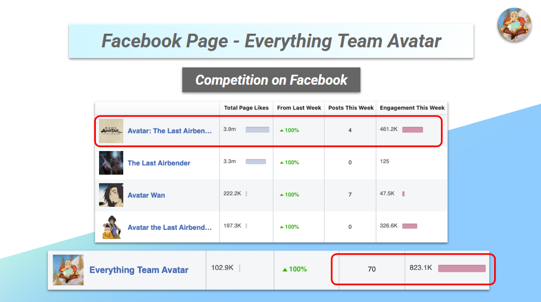Click the Engagement This Week column header
This screenshot has height=302, width=541.
[x=412, y=108]
